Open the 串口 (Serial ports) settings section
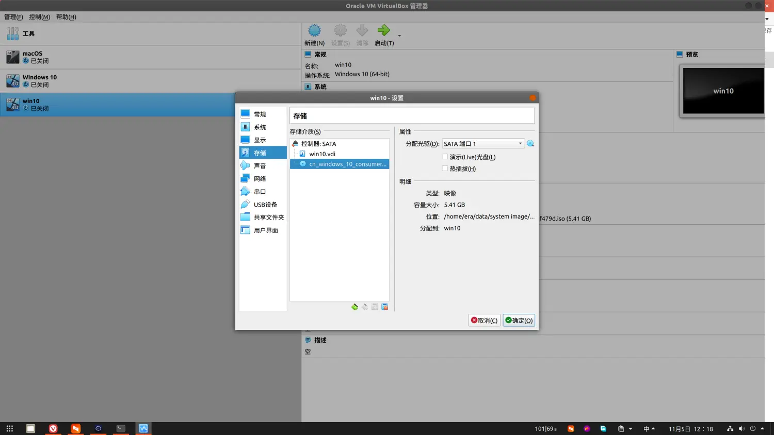774x435 pixels. (x=260, y=192)
